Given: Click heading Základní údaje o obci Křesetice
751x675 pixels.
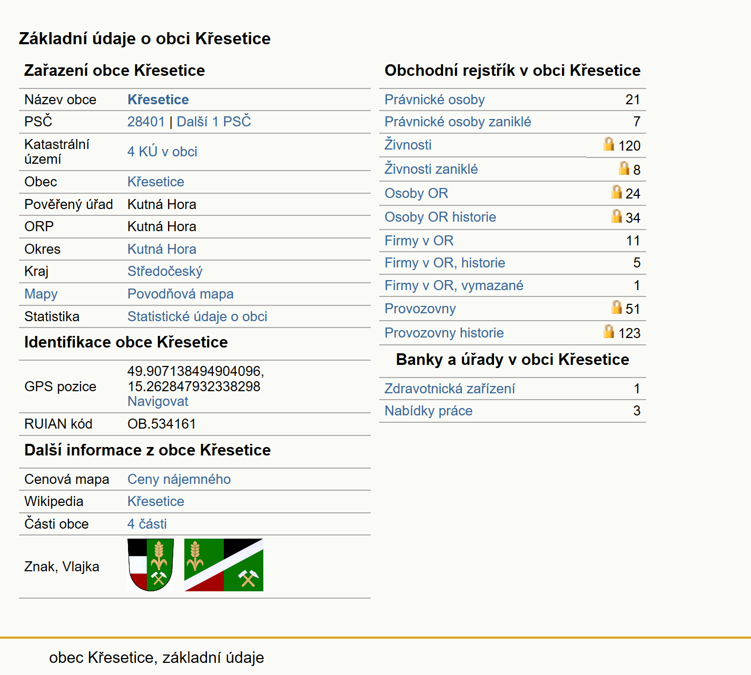Looking at the screenshot, I should click(145, 38).
